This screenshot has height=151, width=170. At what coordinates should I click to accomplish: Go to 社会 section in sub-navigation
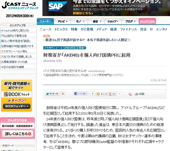click(x=143, y=29)
